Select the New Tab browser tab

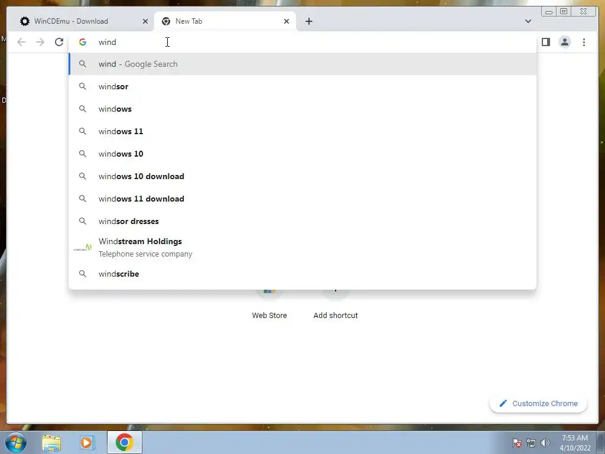(x=224, y=21)
